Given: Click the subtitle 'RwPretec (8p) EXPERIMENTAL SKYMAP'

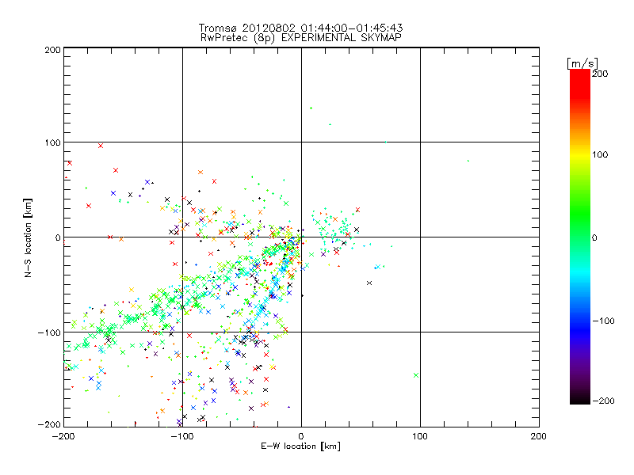Looking at the screenshot, I should [301, 38].
